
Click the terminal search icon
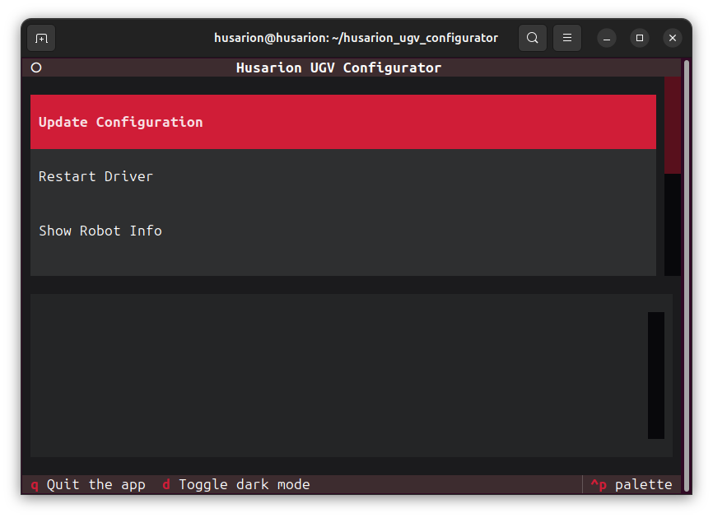coord(533,38)
